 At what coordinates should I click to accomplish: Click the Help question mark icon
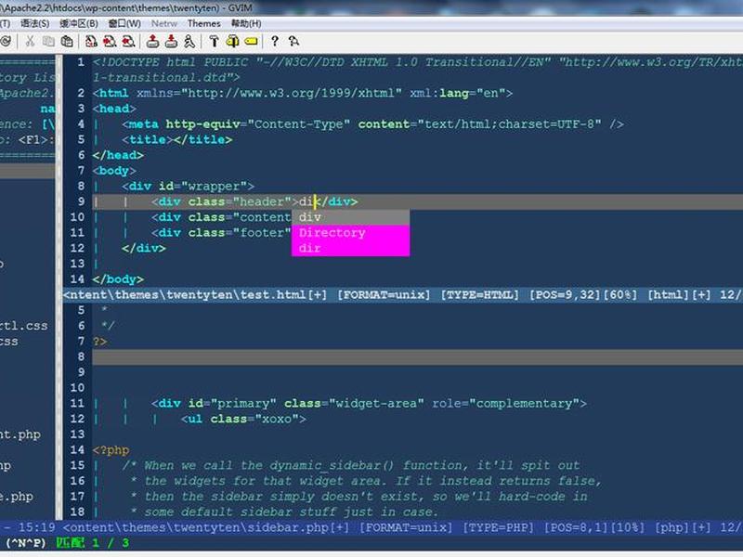click(274, 42)
